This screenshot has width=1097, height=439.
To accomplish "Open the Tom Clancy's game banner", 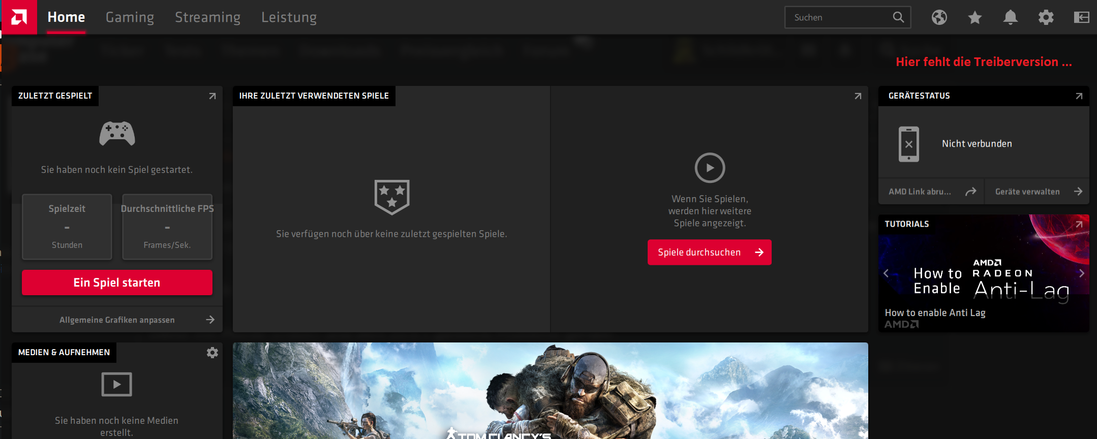I will click(x=551, y=391).
